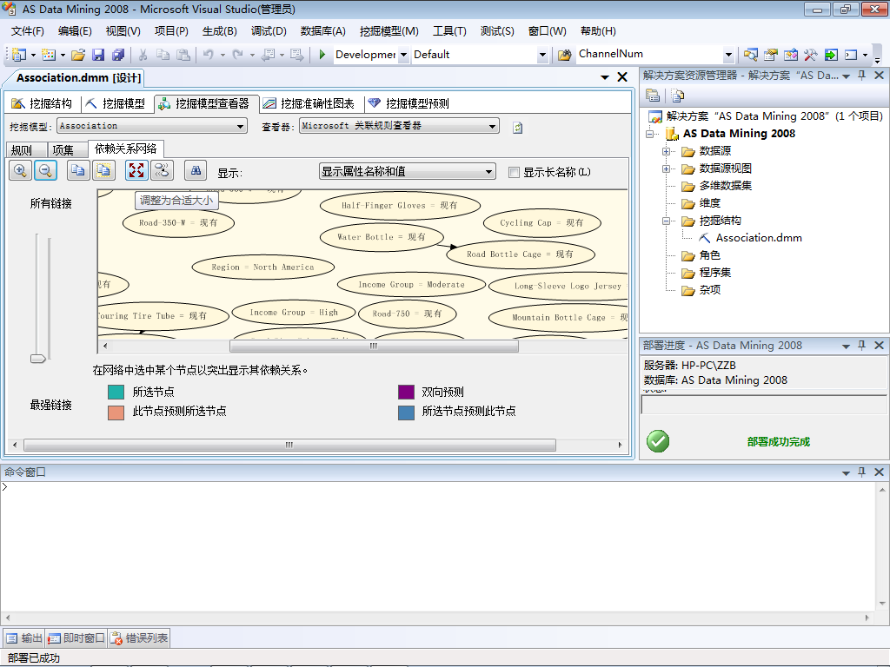Click the Redo arrow icon

(x=238, y=55)
